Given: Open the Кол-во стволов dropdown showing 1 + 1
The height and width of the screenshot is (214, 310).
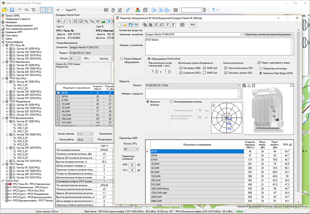Looking at the screenshot, I should (x=85, y=134).
